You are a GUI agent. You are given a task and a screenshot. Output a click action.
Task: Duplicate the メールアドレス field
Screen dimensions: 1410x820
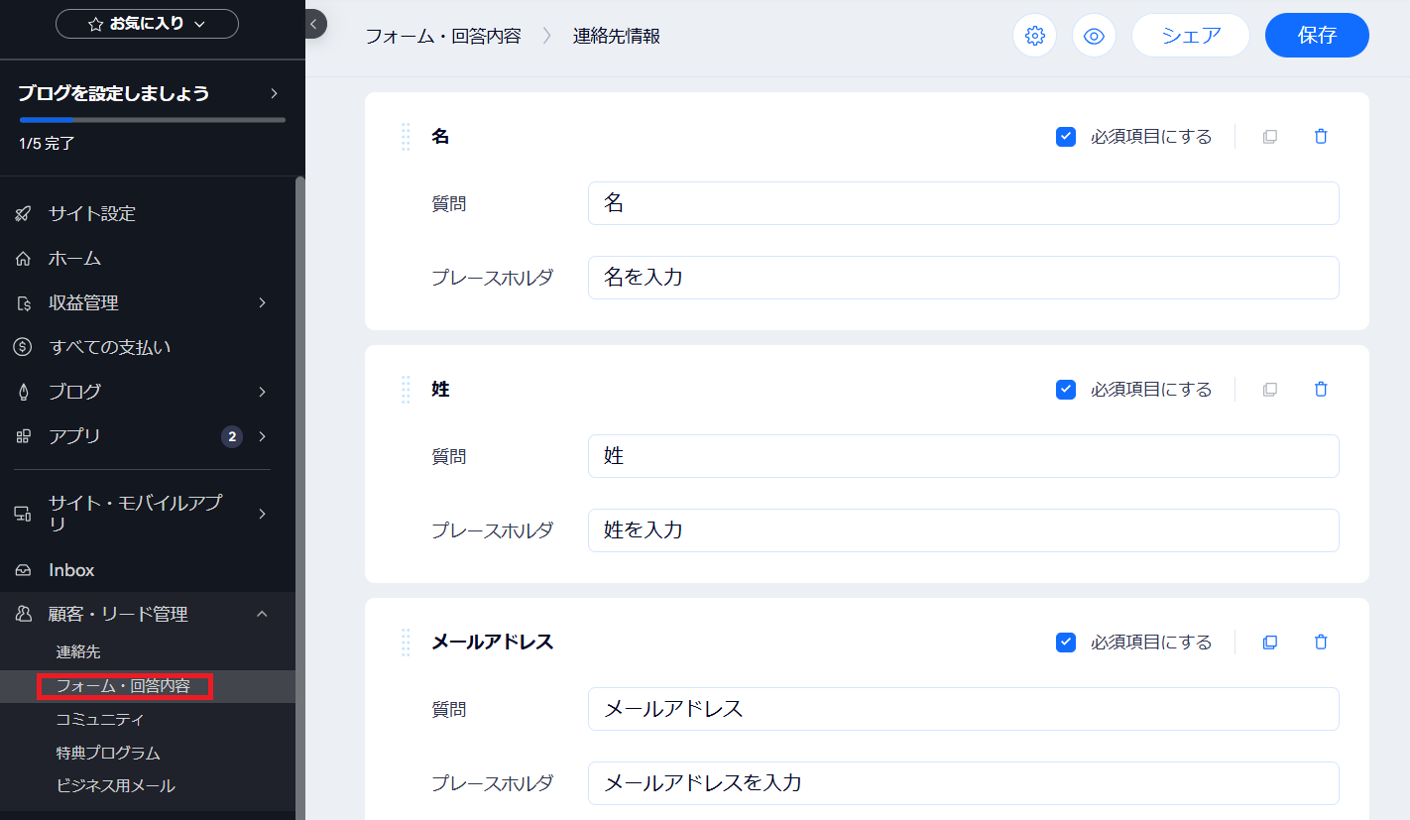pyautogui.click(x=1269, y=643)
